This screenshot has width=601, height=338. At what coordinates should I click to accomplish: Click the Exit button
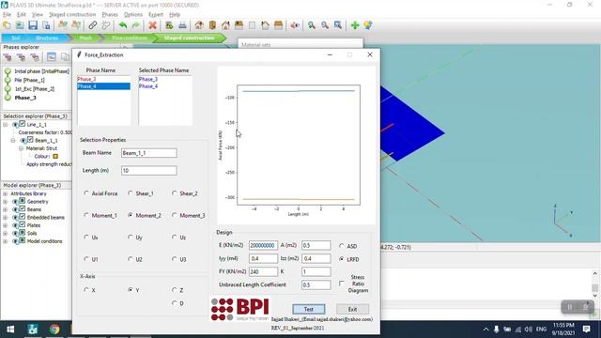coord(353,309)
